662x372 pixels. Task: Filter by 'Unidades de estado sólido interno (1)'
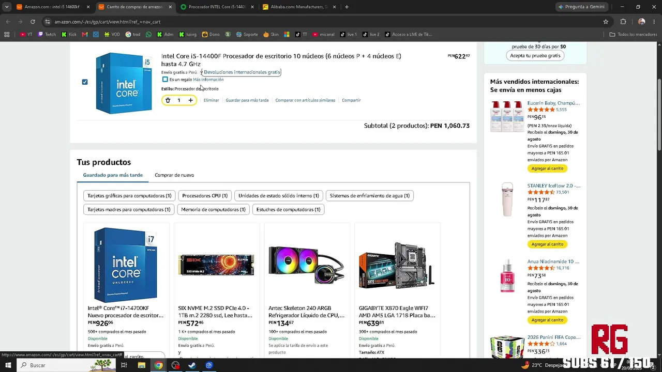pyautogui.click(x=279, y=196)
